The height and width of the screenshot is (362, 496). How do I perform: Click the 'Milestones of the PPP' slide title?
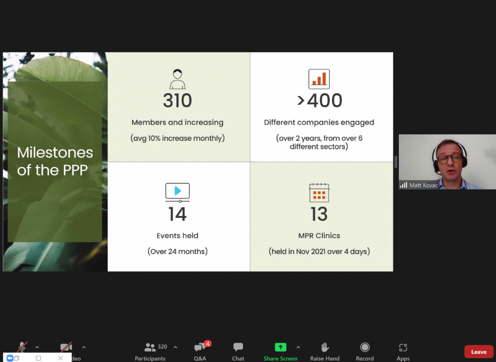click(55, 161)
